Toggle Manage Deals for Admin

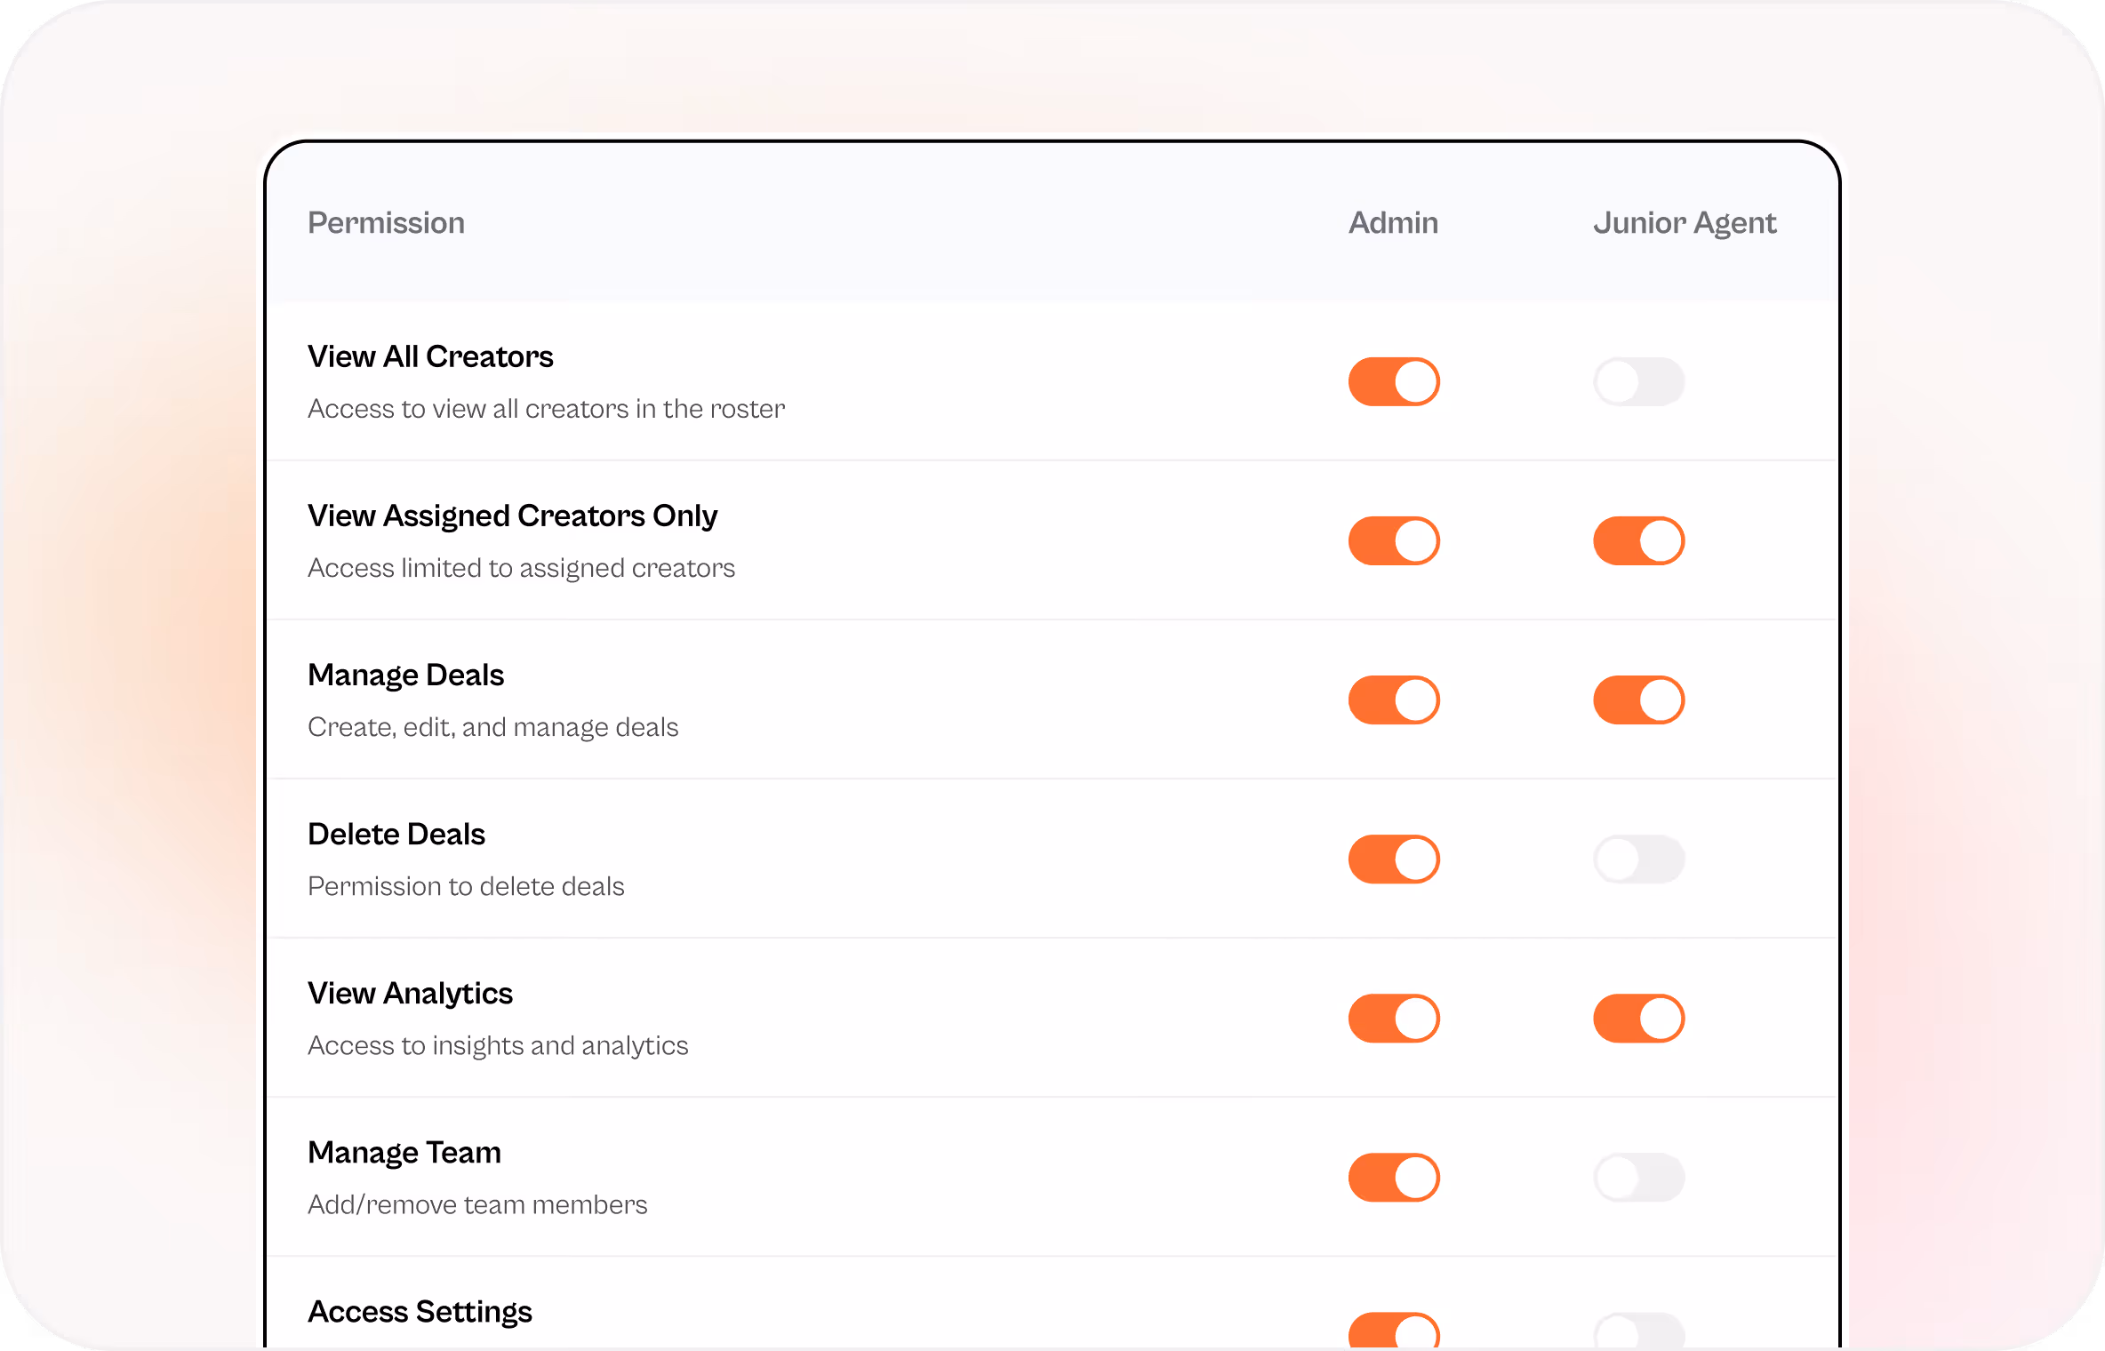coord(1394,699)
